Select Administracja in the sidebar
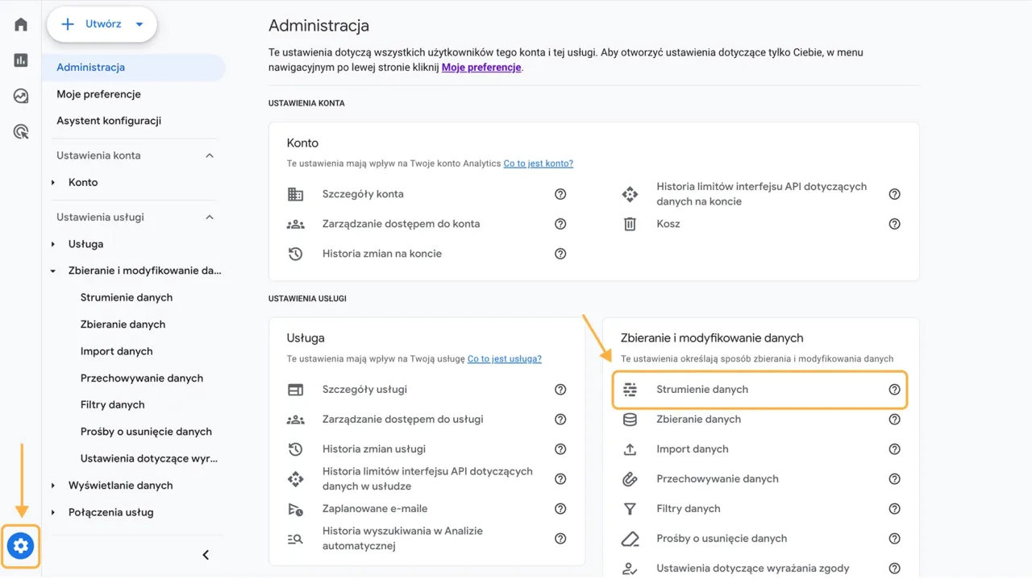 coord(90,67)
